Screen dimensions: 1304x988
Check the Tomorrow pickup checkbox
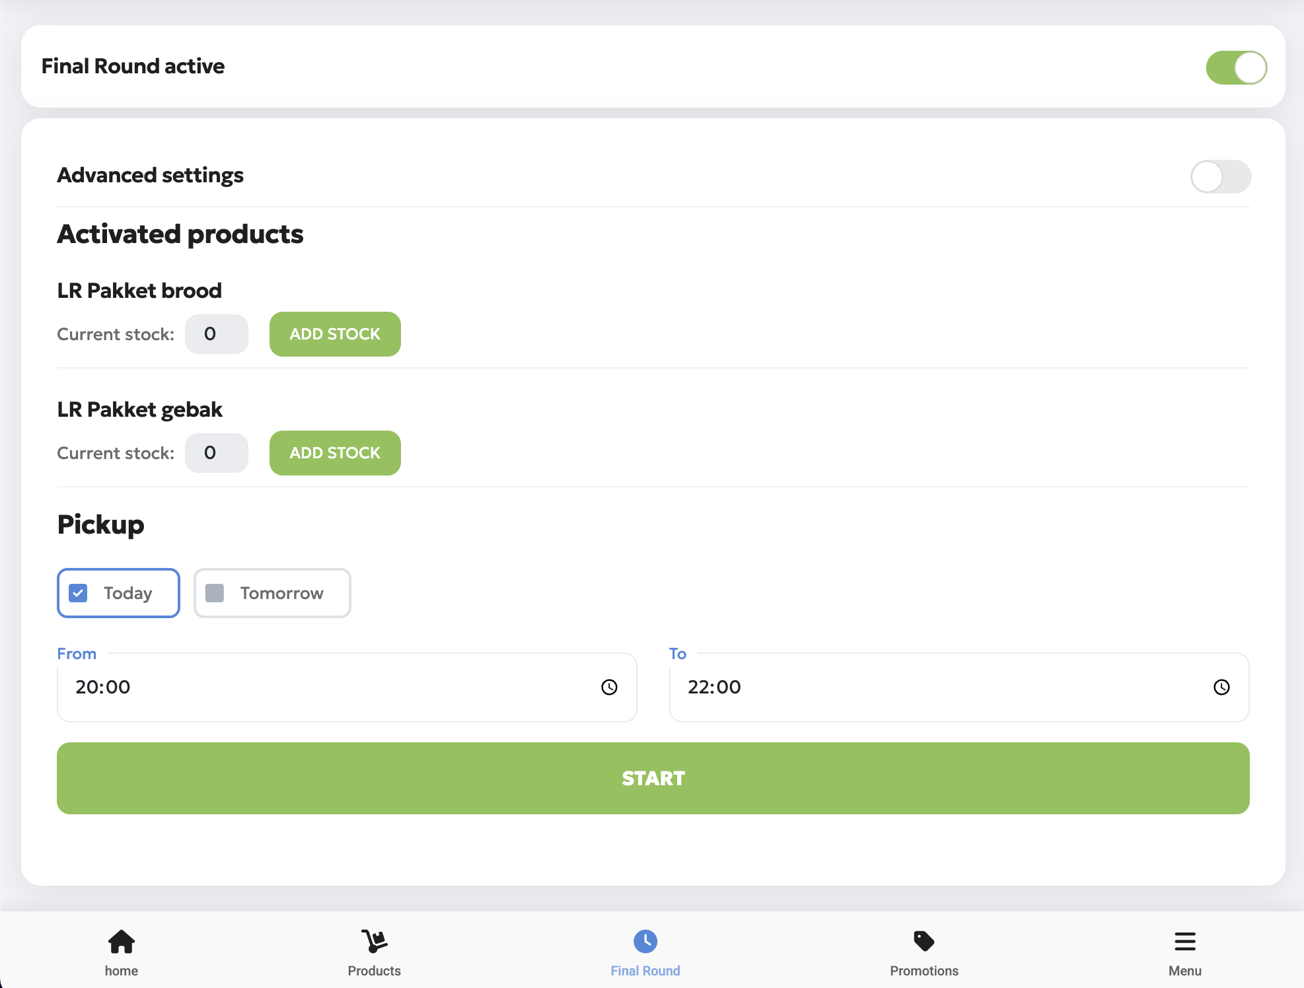[215, 593]
